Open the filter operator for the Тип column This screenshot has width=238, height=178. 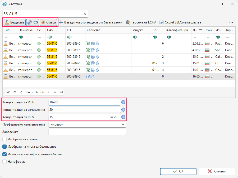tap(6, 37)
